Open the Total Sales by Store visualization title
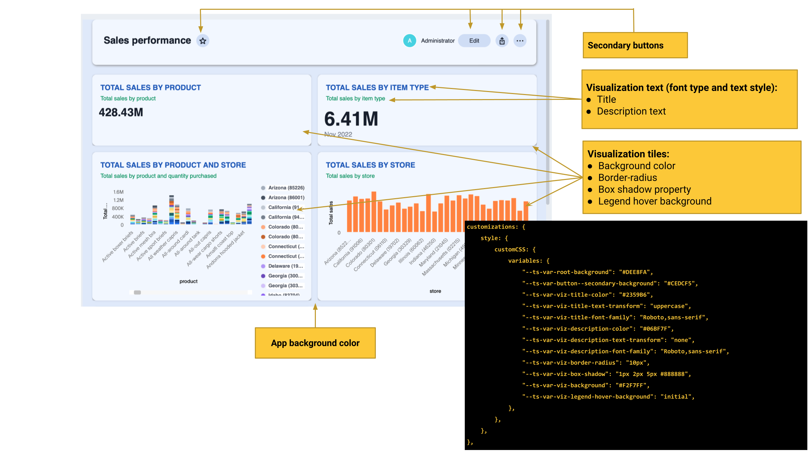The image size is (809, 453). [x=370, y=165]
